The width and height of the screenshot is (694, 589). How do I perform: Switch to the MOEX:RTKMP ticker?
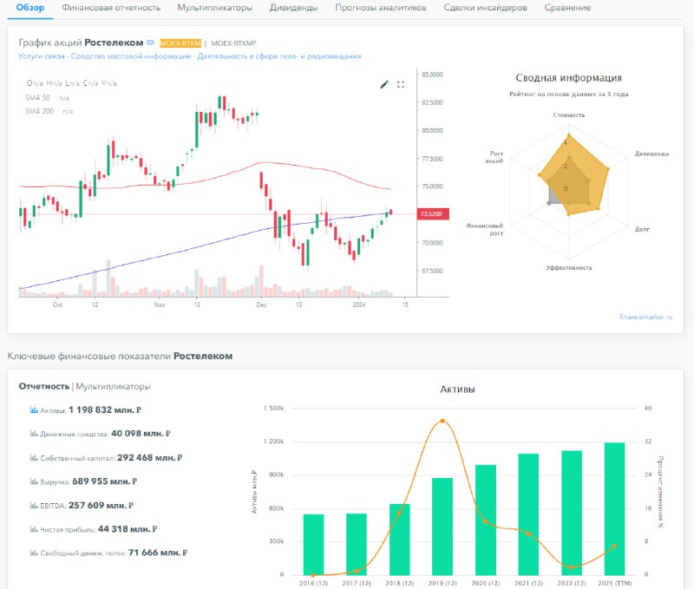[233, 43]
